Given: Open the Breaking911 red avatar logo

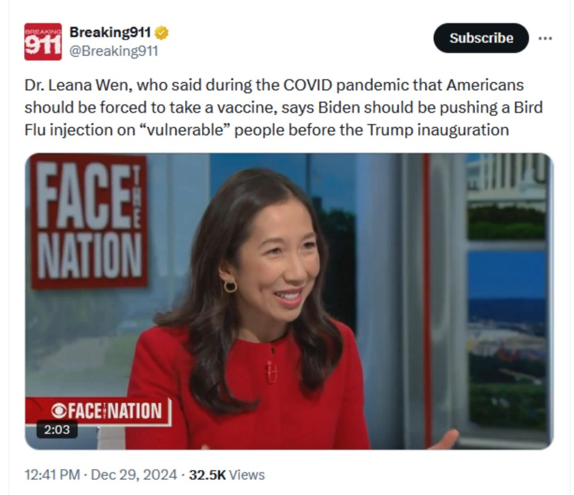Looking at the screenshot, I should (x=43, y=41).
